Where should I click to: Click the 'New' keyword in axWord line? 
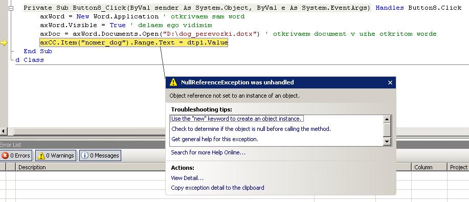click(83, 16)
